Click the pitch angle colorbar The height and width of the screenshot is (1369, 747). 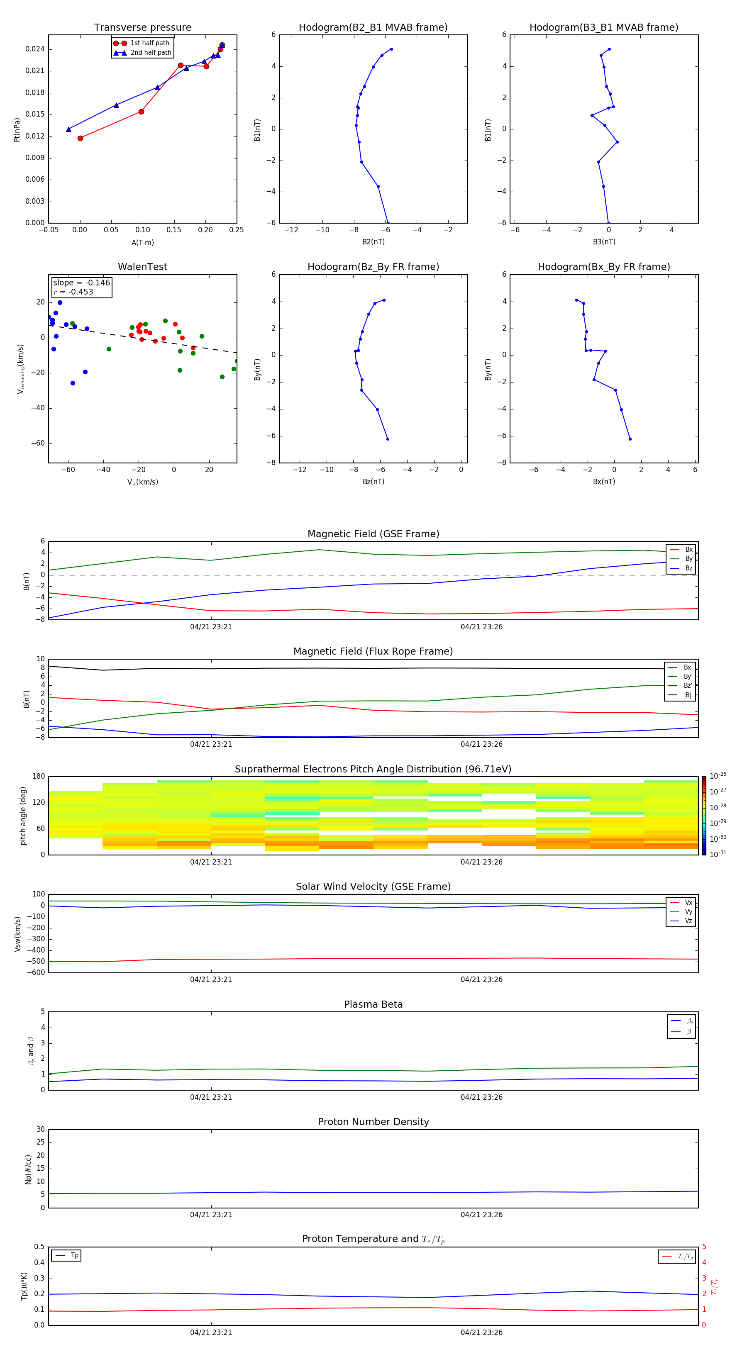[x=704, y=815]
